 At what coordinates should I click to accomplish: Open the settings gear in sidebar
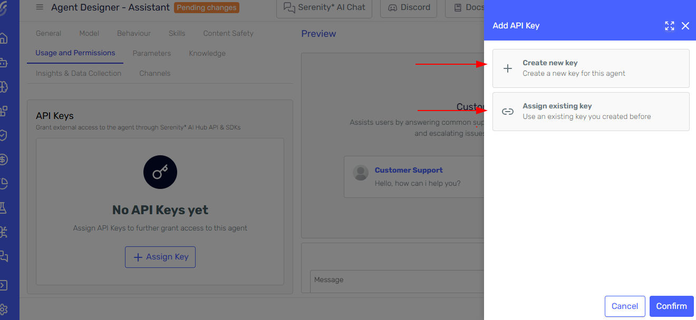[4, 309]
